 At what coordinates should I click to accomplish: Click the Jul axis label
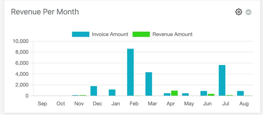(226, 104)
